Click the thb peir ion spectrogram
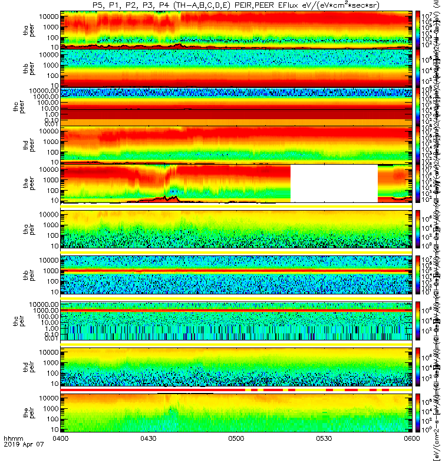 236,275
